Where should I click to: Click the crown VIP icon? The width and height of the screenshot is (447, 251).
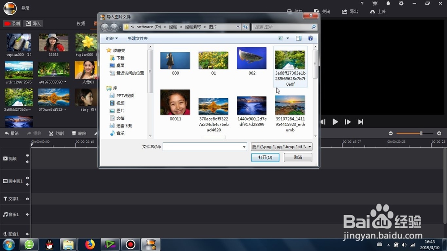tap(375, 4)
